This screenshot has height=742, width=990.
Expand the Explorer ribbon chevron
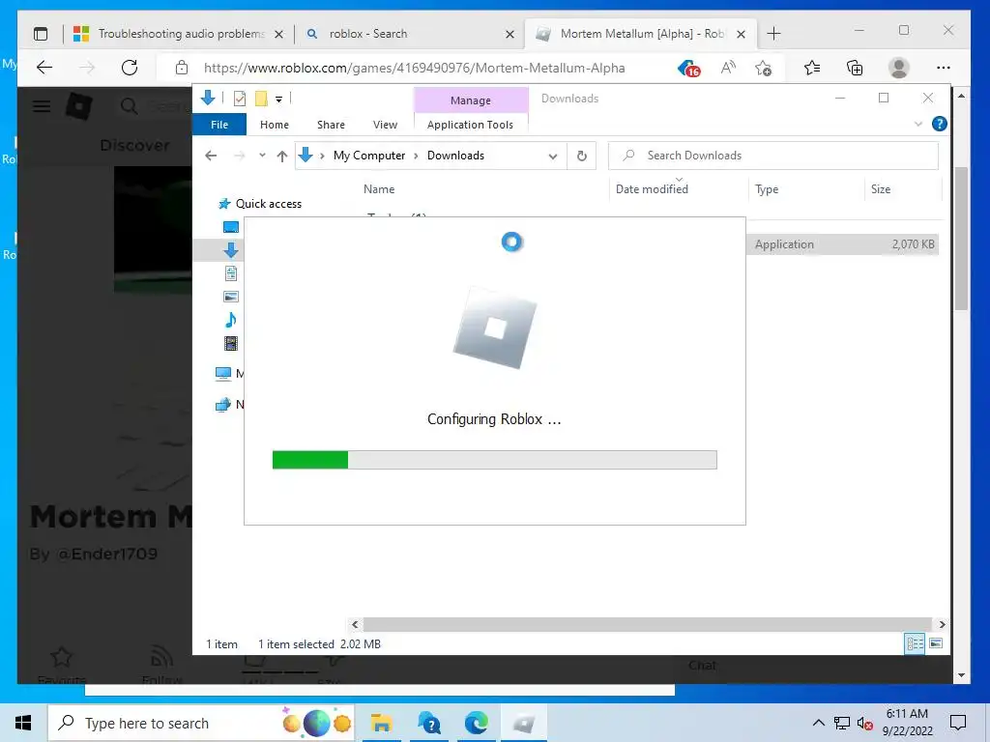(x=918, y=125)
